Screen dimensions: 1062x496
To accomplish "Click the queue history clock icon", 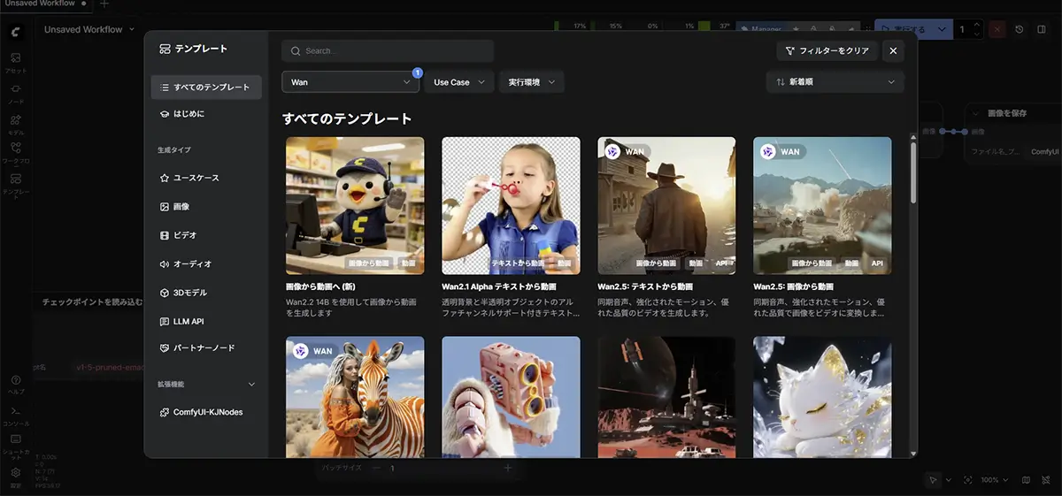I will tap(1020, 29).
